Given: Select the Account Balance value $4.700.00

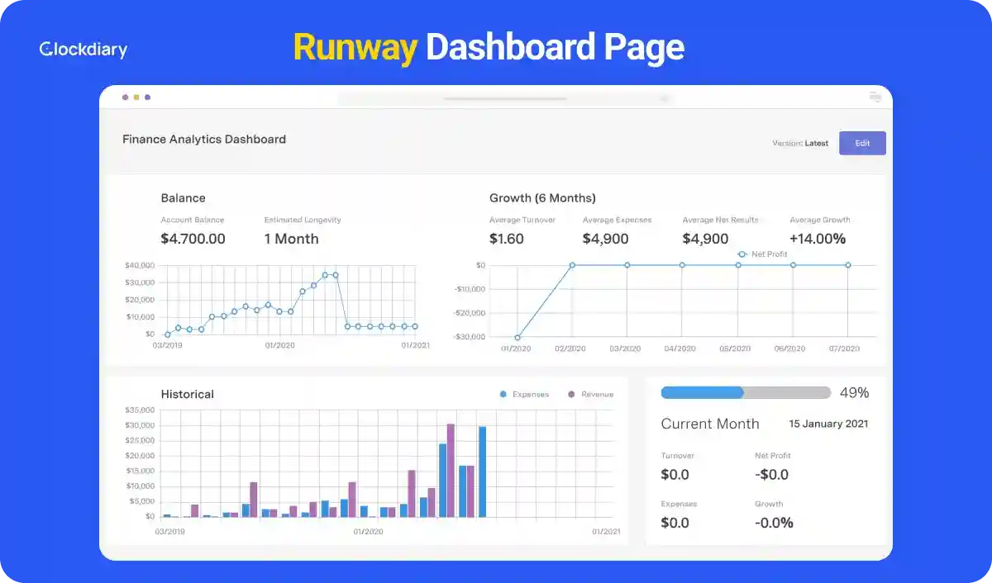Looking at the screenshot, I should tap(193, 239).
